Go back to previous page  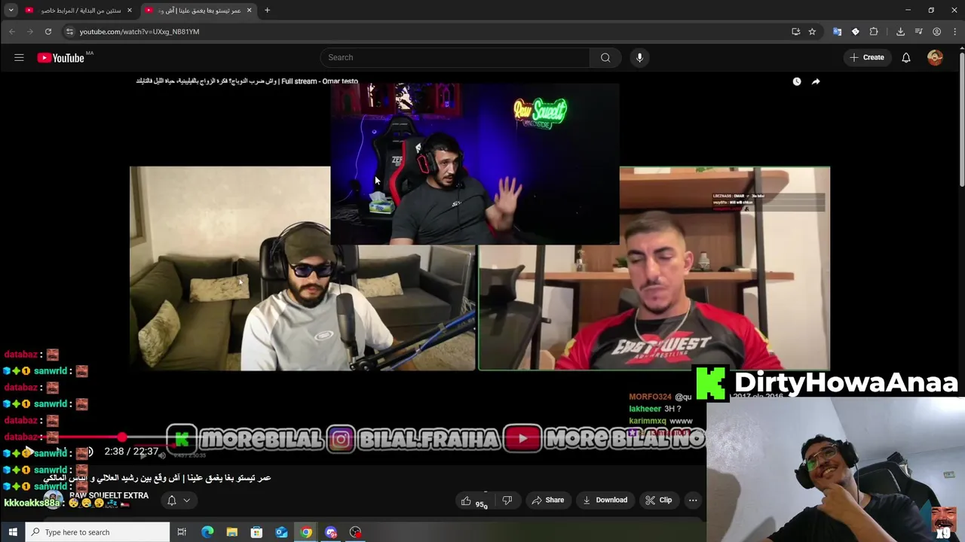point(12,32)
